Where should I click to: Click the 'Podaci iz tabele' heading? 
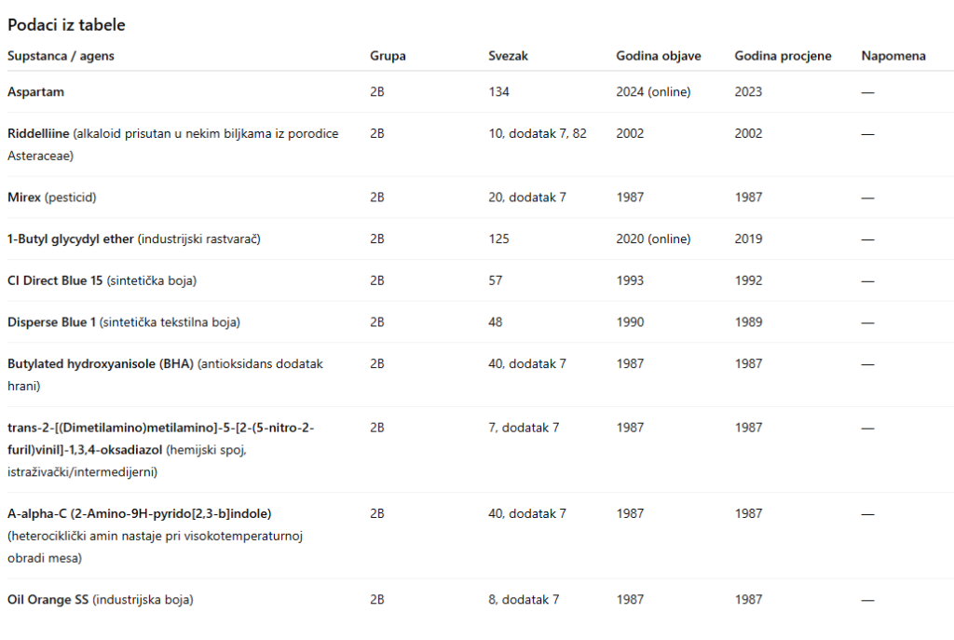click(66, 25)
